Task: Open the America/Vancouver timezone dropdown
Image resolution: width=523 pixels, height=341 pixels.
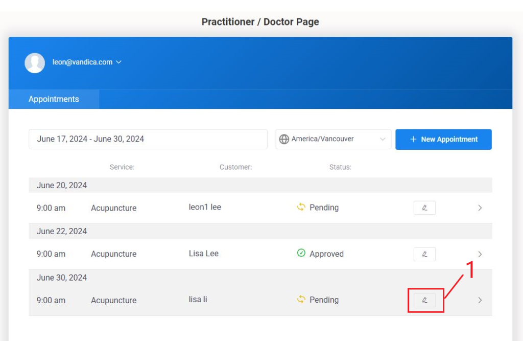Action: [x=333, y=139]
